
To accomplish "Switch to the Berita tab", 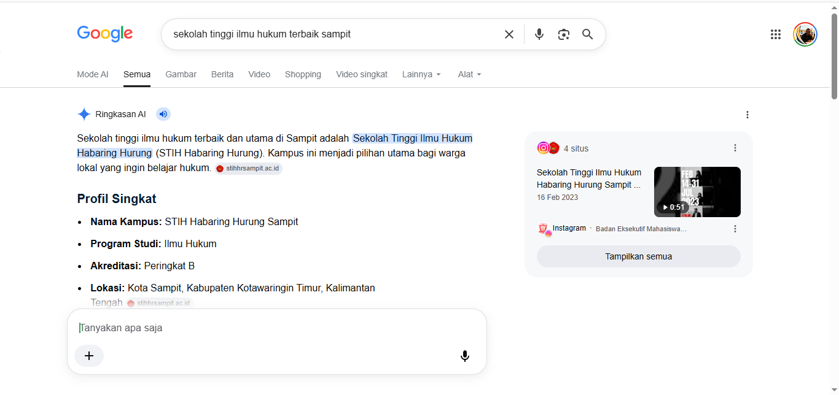I will (222, 74).
